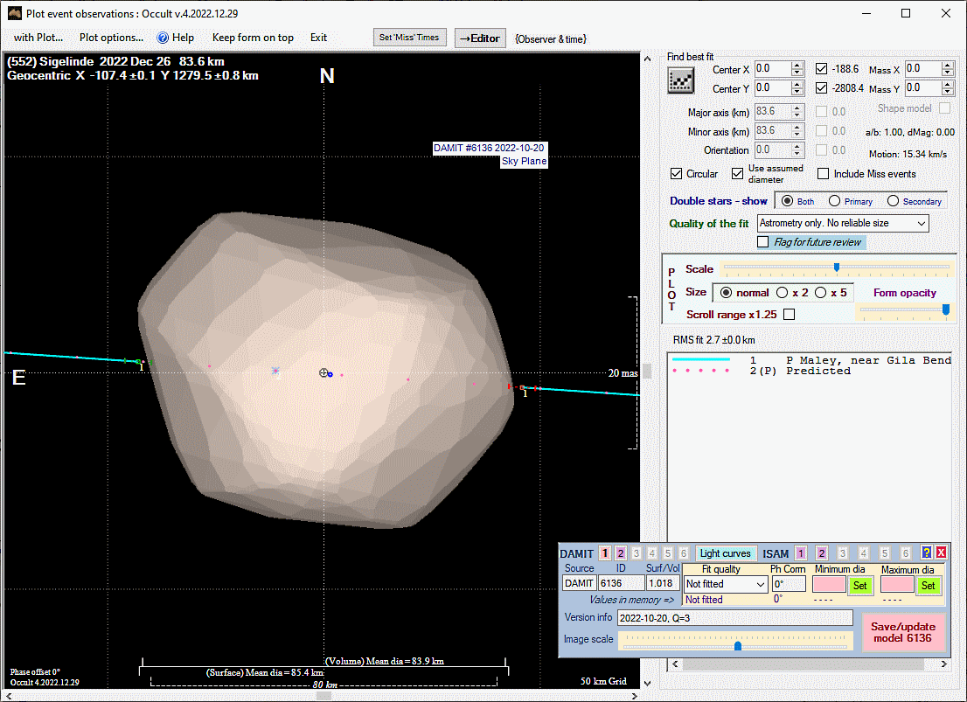
Task: Close the shape model panel with red X
Action: click(942, 553)
